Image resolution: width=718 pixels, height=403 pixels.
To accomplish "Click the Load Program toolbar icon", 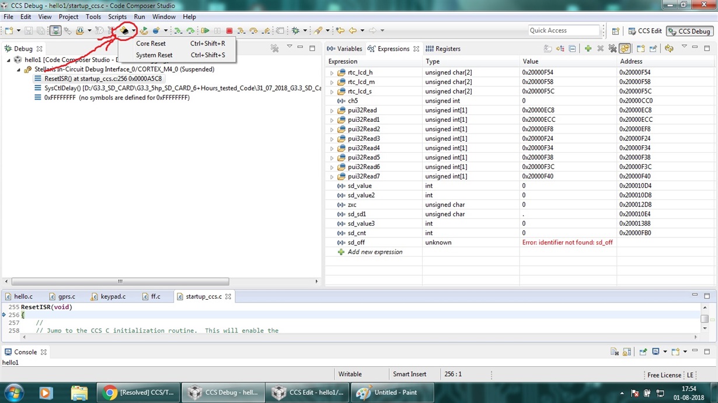I will 79,30.
